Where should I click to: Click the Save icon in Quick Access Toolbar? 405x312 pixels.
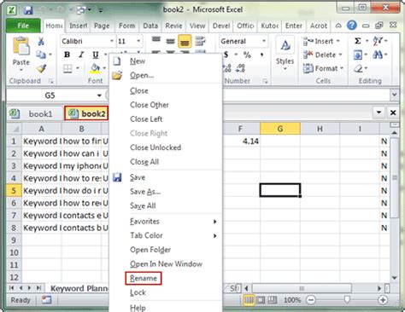point(28,10)
